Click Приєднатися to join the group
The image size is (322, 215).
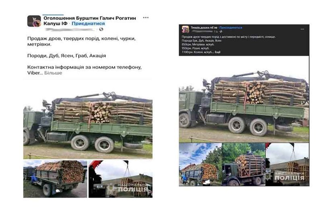88,23
